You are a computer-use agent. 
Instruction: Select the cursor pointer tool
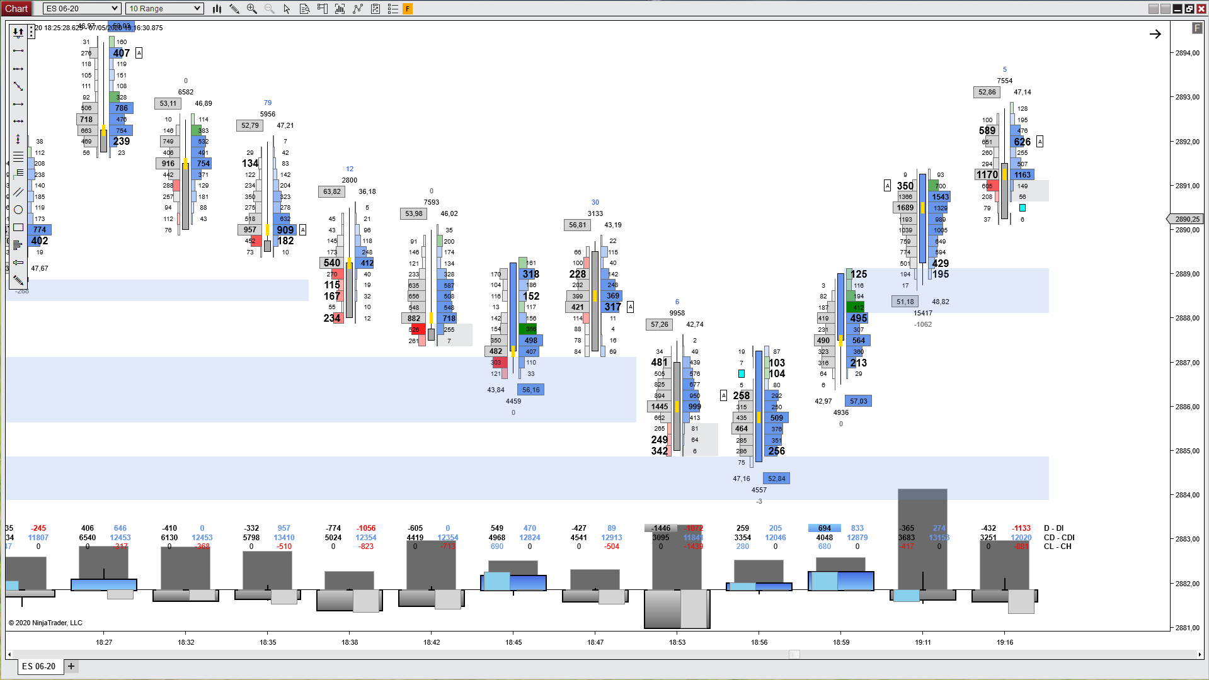click(287, 9)
